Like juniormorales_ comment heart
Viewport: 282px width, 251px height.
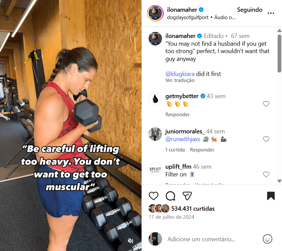266,139
